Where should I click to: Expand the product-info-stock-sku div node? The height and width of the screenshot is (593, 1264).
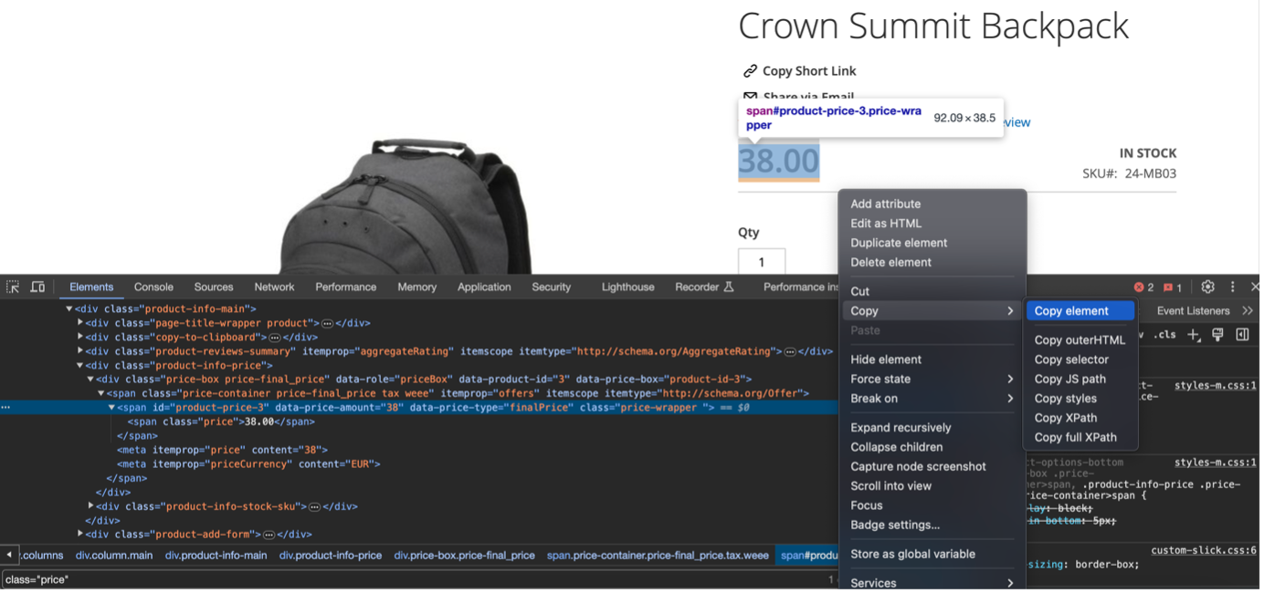(x=90, y=506)
